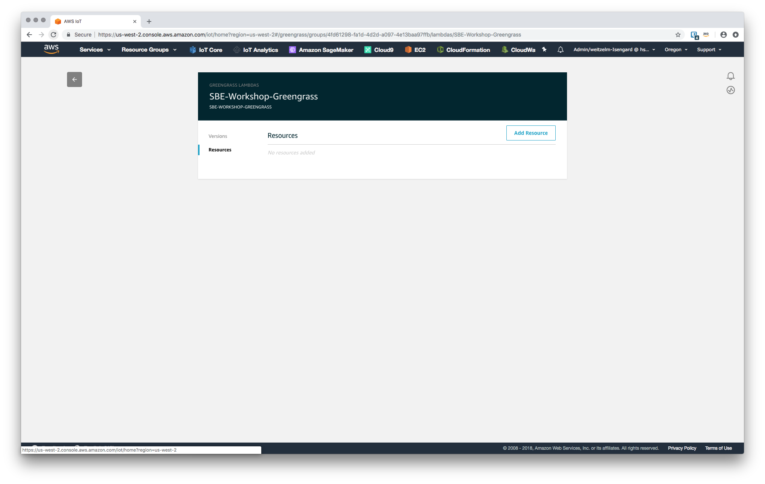The height and width of the screenshot is (484, 765).
Task: Open the Oregon region dropdown
Action: click(x=676, y=50)
